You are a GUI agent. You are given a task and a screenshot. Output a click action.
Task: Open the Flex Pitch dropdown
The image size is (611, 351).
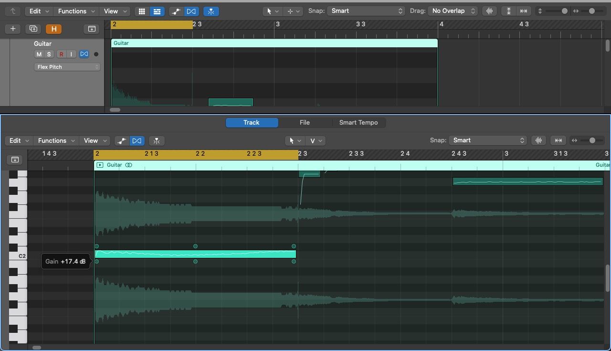(67, 67)
